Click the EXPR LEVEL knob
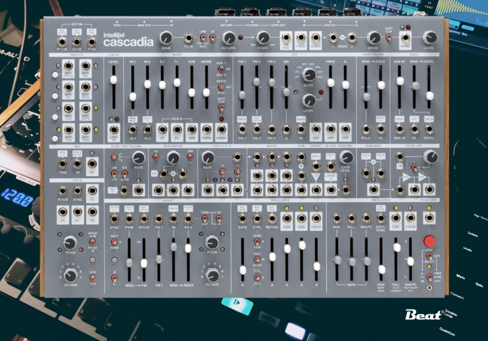 [x=346, y=158]
